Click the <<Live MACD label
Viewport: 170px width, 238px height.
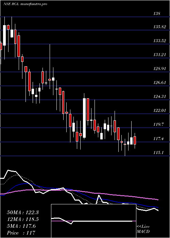point(143,229)
